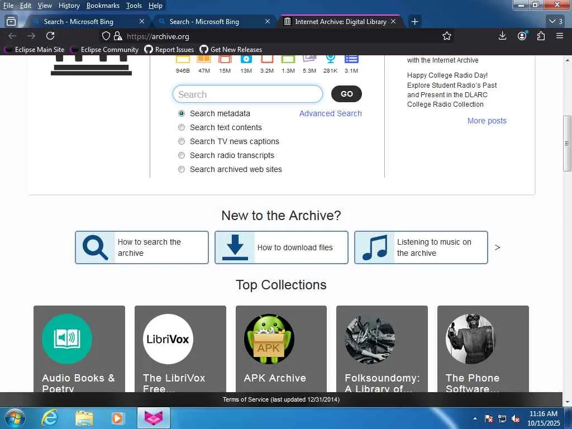Open the More posts link

coord(487,121)
